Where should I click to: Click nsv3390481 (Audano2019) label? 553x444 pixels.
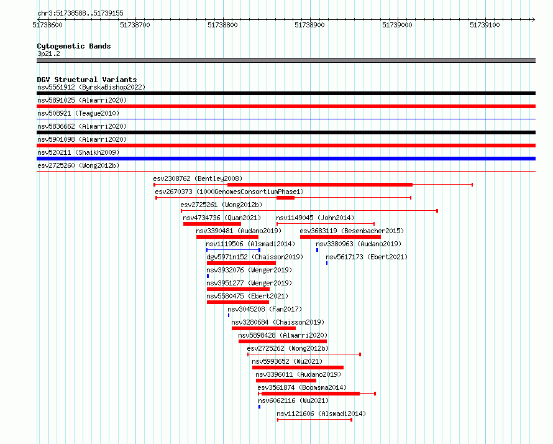tap(239, 231)
